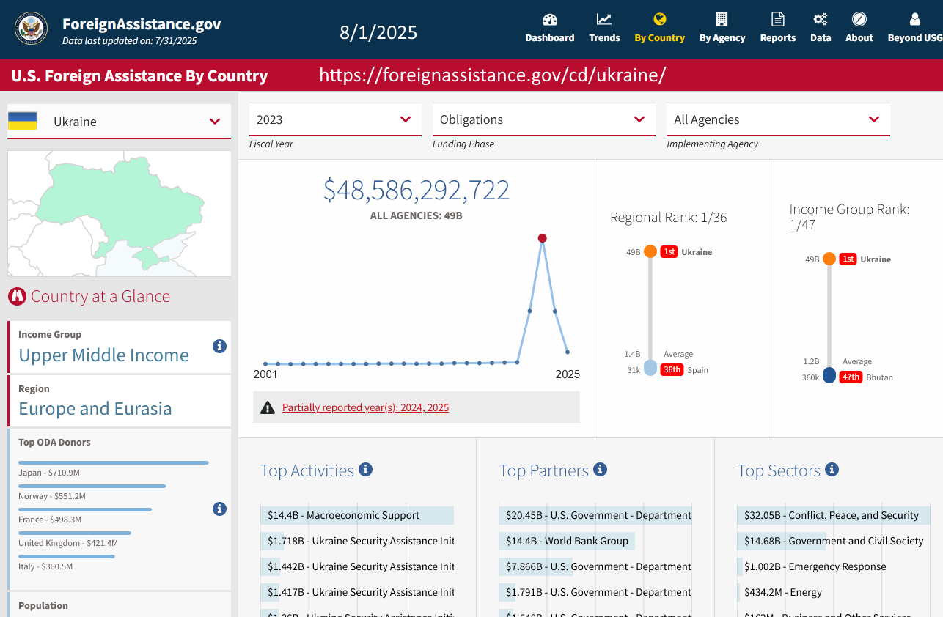Click the ForeignAssistance.gov site title
This screenshot has height=617, width=943.
[142, 23]
